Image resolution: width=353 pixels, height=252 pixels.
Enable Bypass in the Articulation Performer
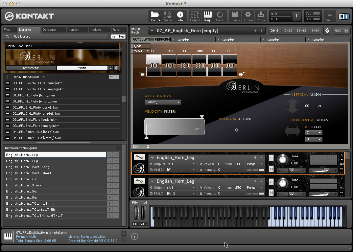tap(140, 46)
